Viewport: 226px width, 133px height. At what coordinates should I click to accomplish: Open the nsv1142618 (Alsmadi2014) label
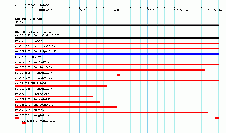[x=34, y=73]
